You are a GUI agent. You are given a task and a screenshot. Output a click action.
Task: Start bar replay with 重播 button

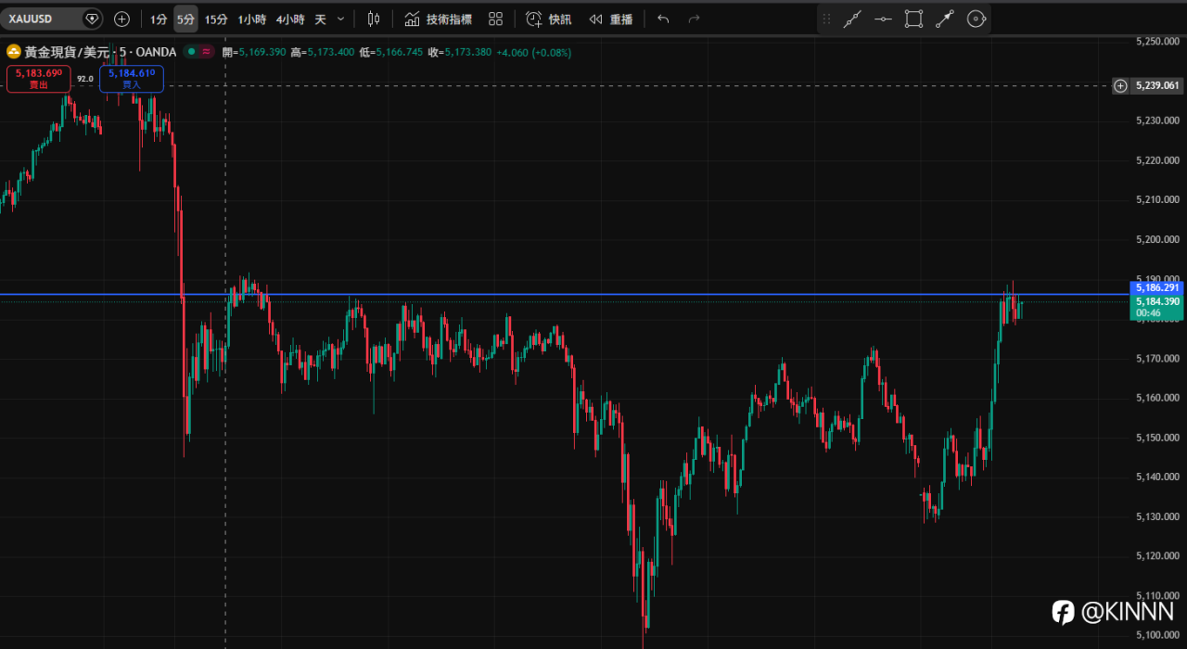[611, 19]
